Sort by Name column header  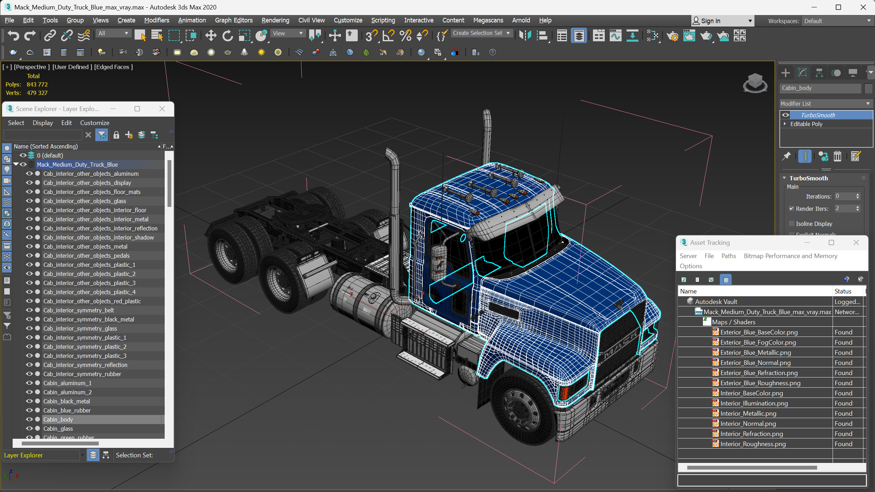click(87, 146)
